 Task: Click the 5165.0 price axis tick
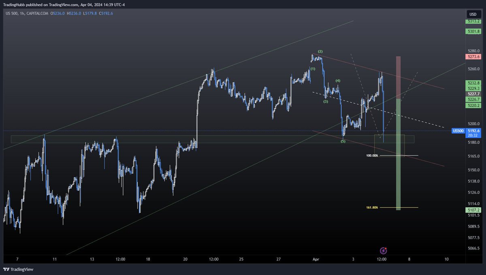[473, 156]
